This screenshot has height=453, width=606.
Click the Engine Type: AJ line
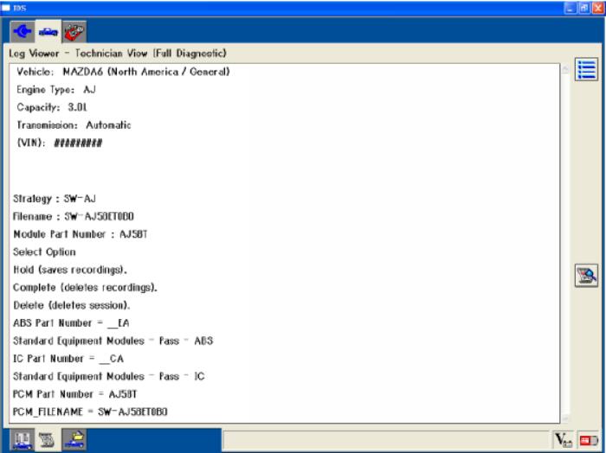(x=56, y=90)
